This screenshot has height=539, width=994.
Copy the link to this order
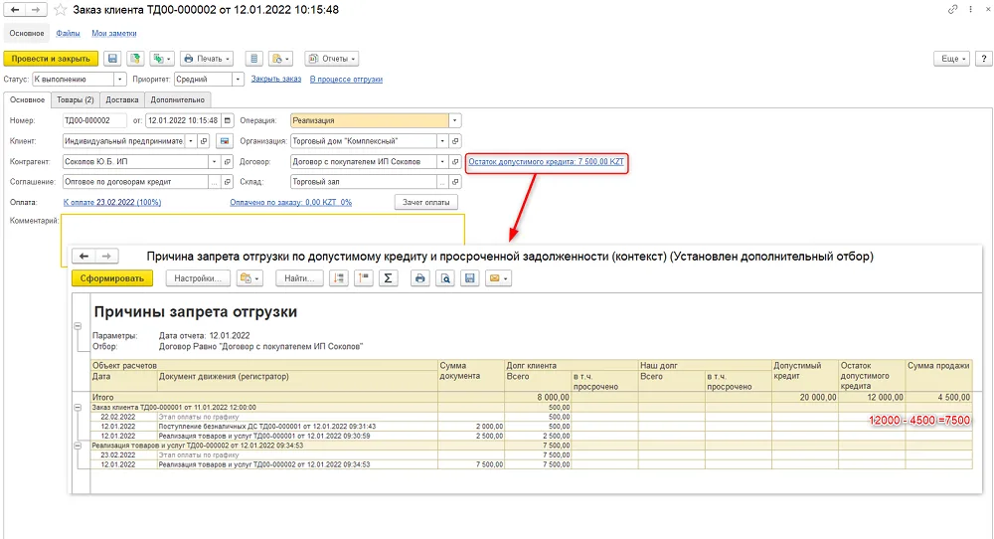tap(952, 10)
